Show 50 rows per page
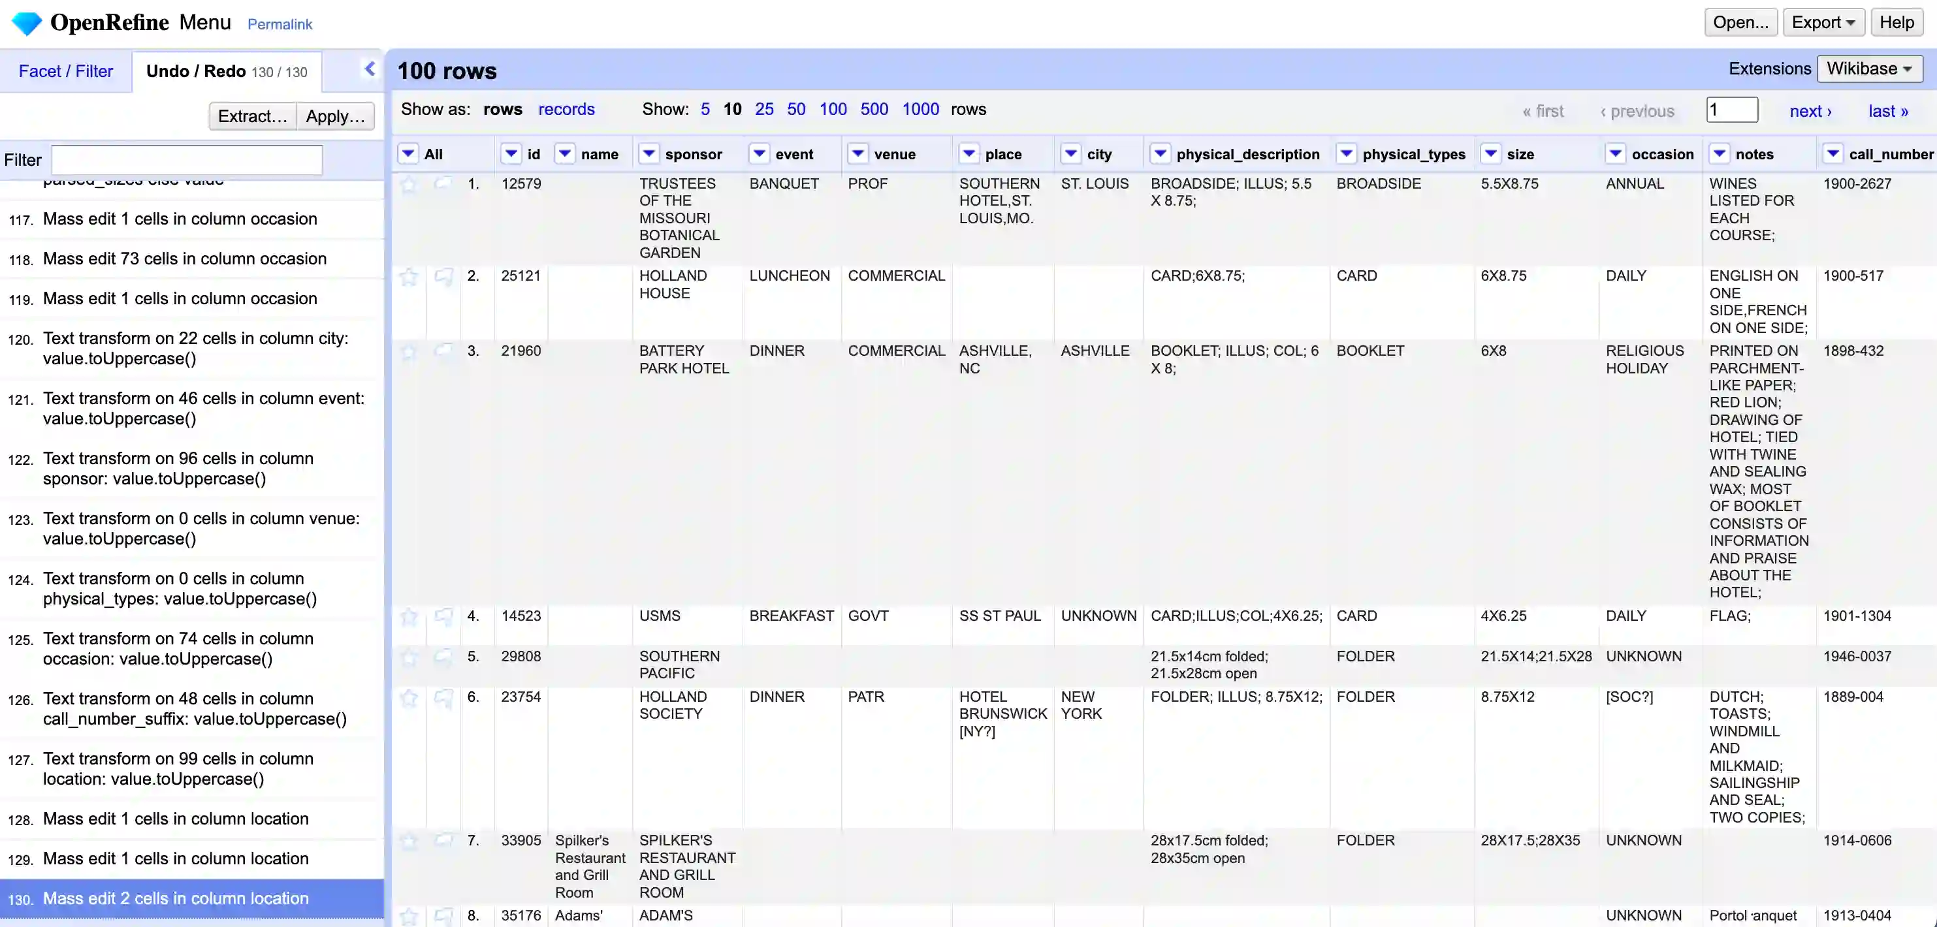Screen dimensions: 1937x927 (x=795, y=110)
